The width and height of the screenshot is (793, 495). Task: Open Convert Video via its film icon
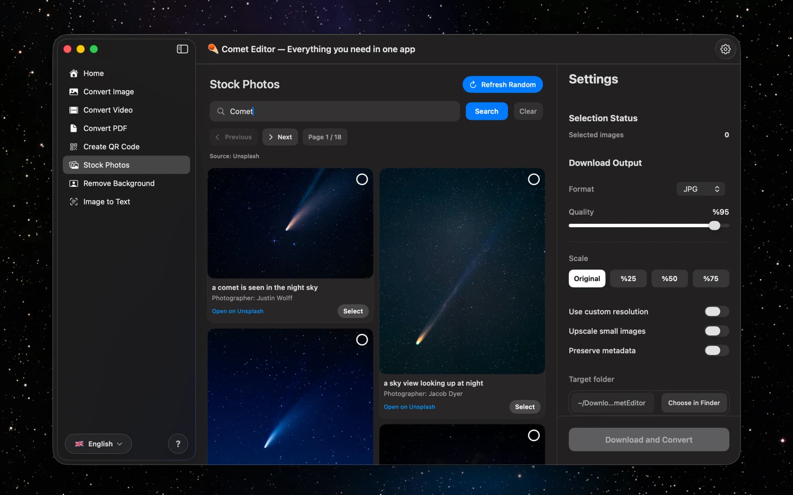pos(74,110)
